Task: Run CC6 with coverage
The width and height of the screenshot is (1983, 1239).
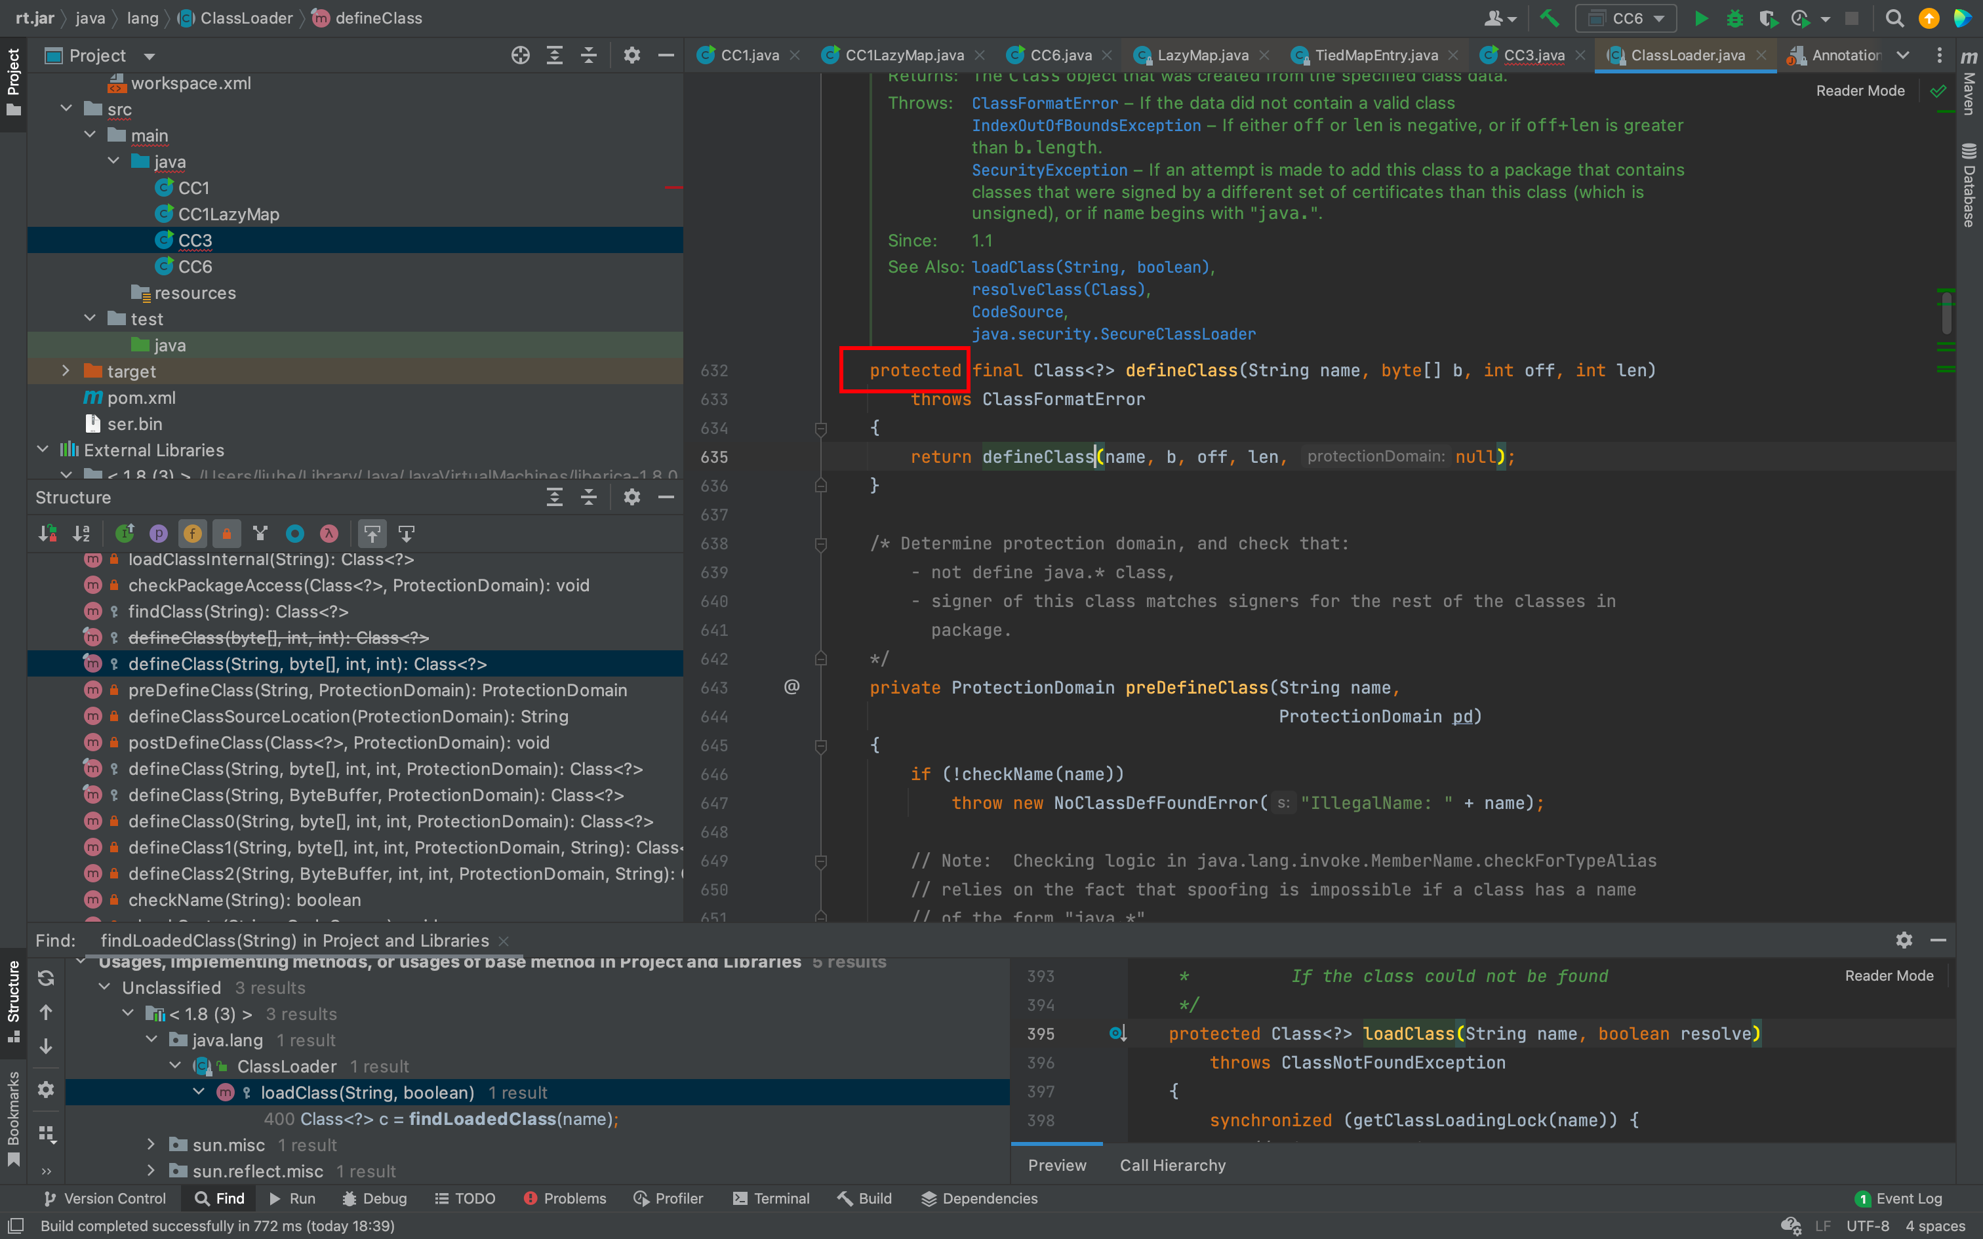Action: 1767,18
